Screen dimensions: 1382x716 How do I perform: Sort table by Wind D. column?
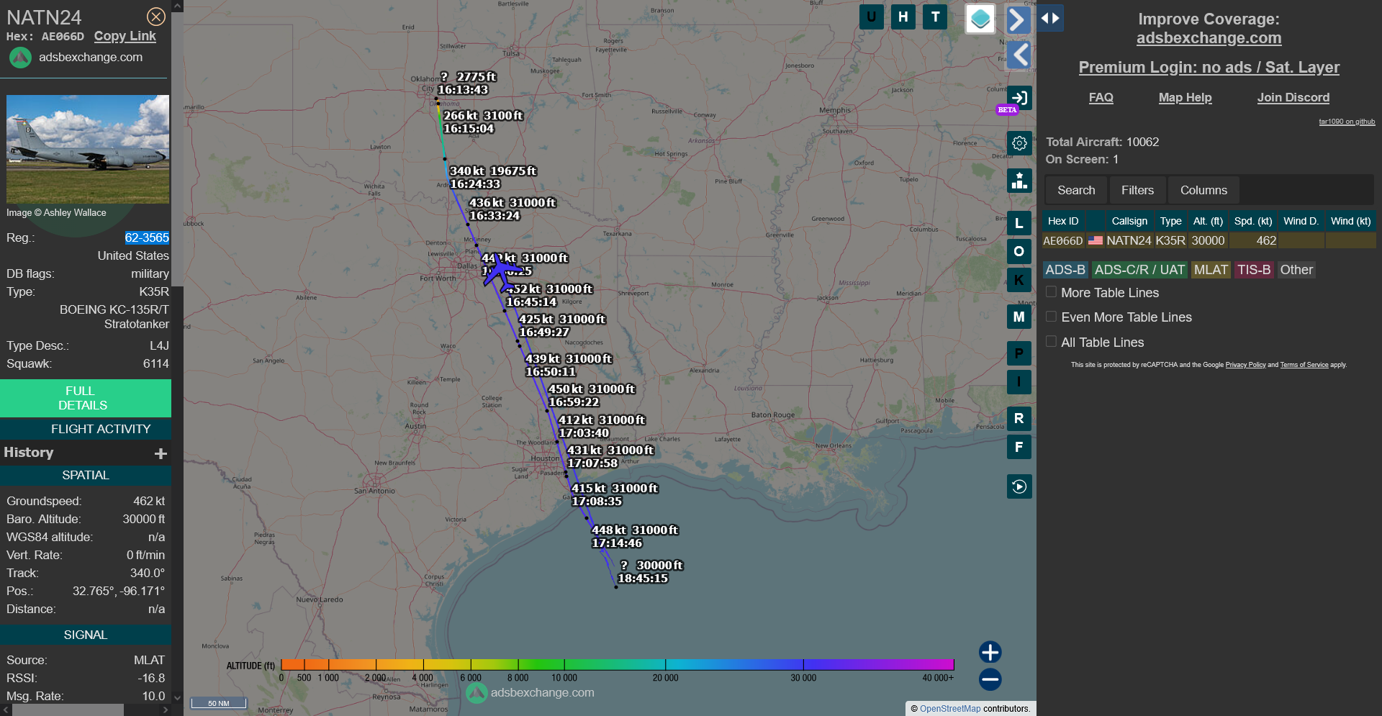click(x=1301, y=221)
